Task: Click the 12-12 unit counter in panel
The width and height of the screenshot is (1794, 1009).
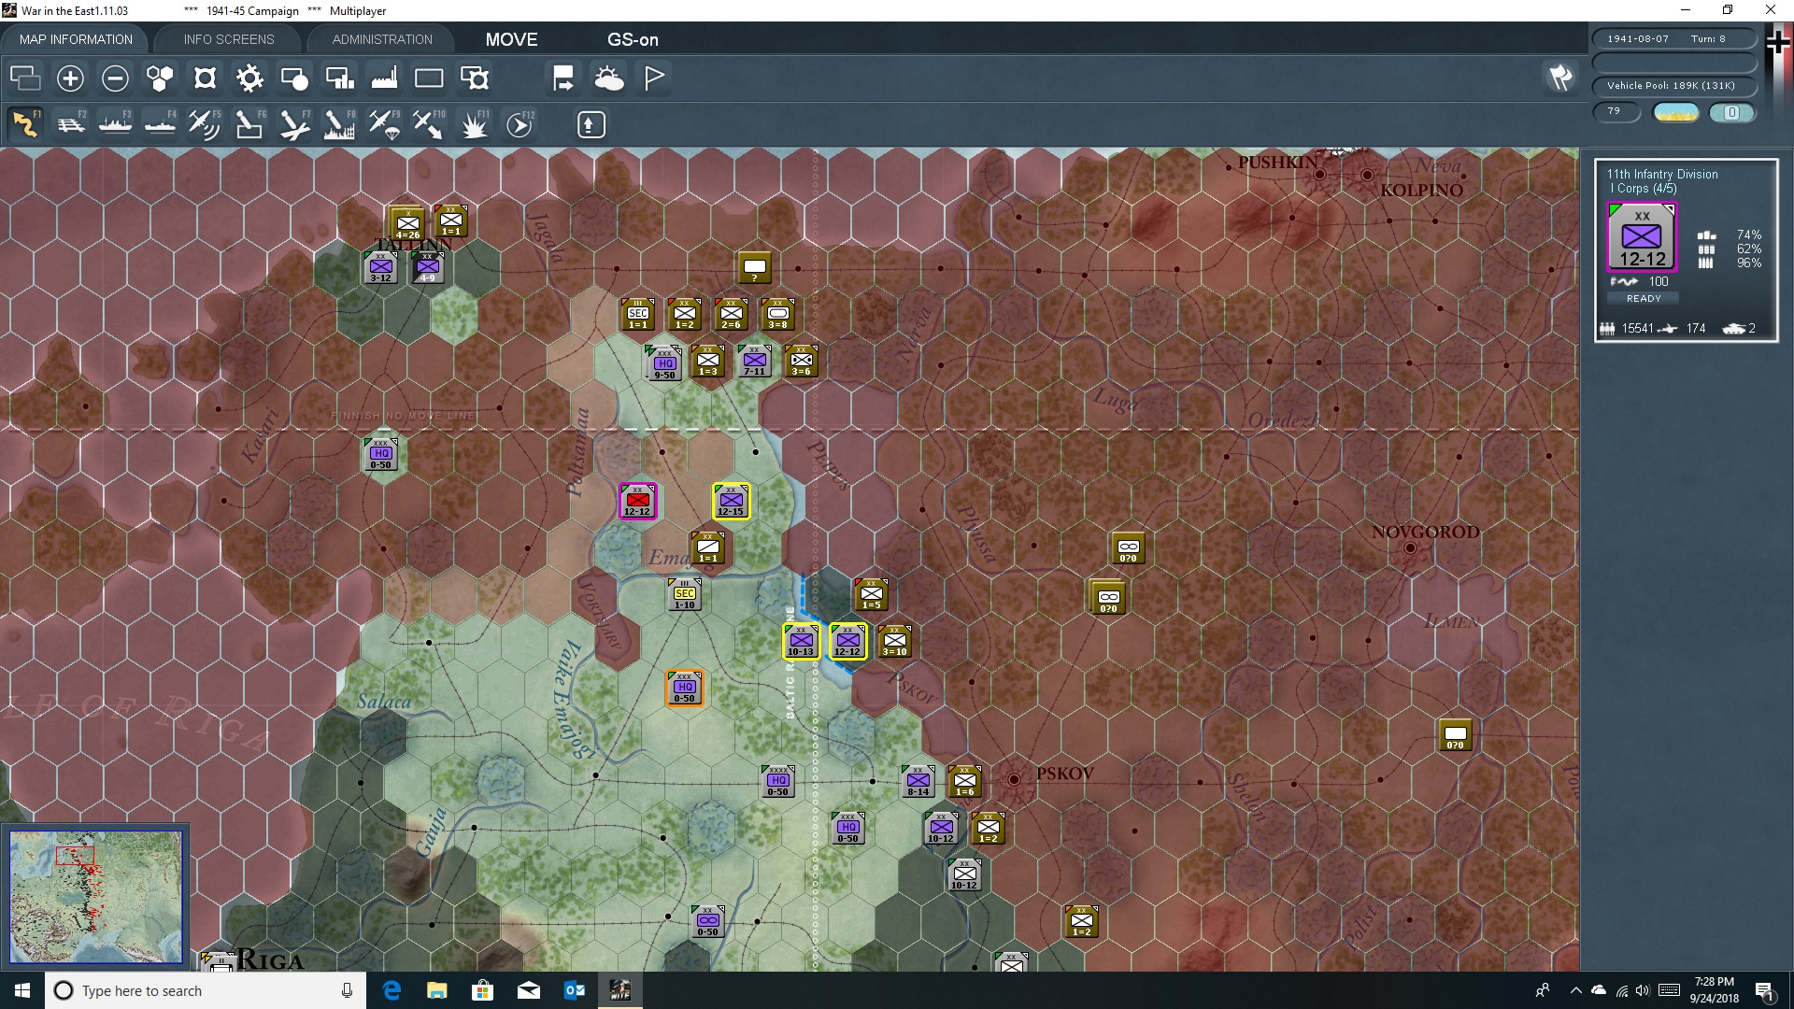Action: pos(1642,236)
